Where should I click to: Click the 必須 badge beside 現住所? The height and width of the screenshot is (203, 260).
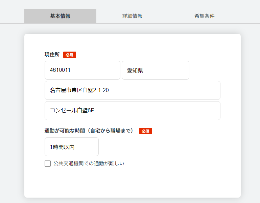[x=70, y=55]
